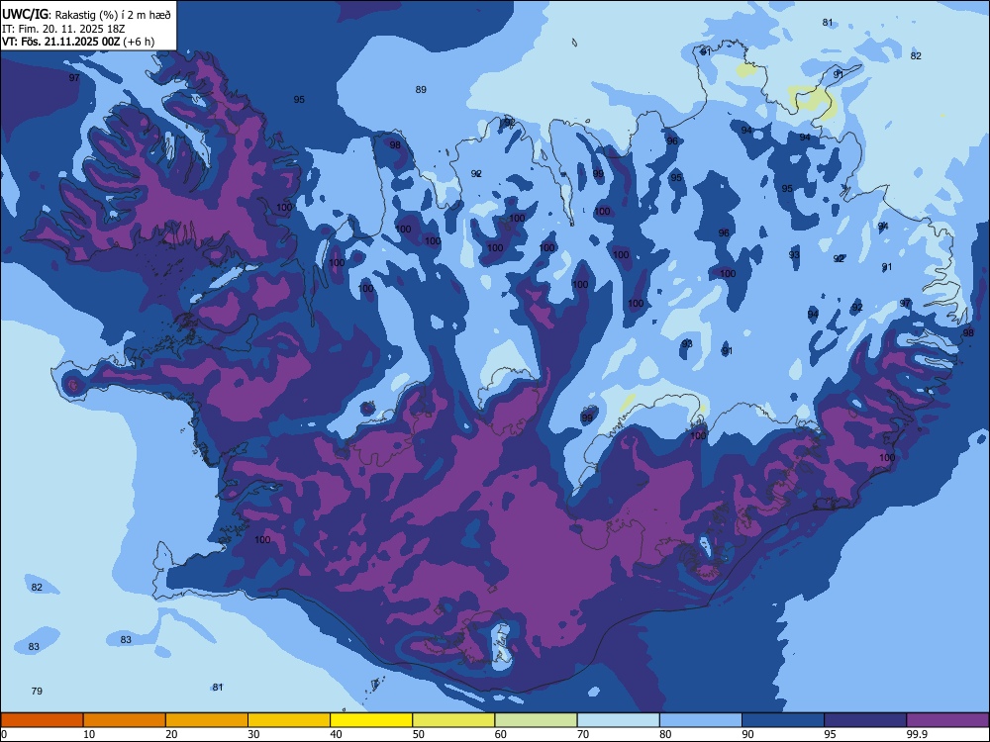This screenshot has height=742, width=990.
Task: Select the '20' legend tick label
Action: pos(171,734)
